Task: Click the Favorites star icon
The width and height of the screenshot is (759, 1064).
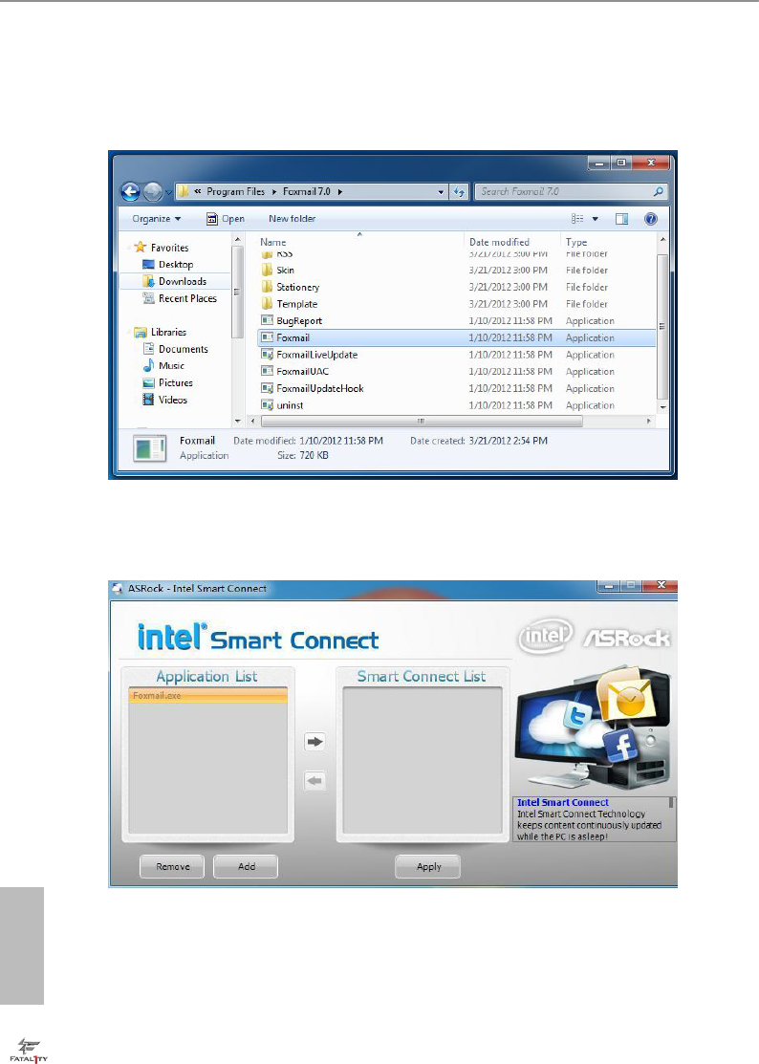Action: click(141, 247)
